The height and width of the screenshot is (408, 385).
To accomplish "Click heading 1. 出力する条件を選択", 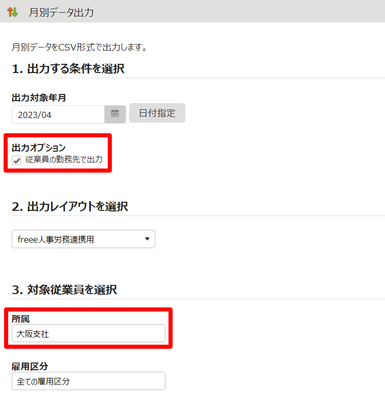I will 68,69.
